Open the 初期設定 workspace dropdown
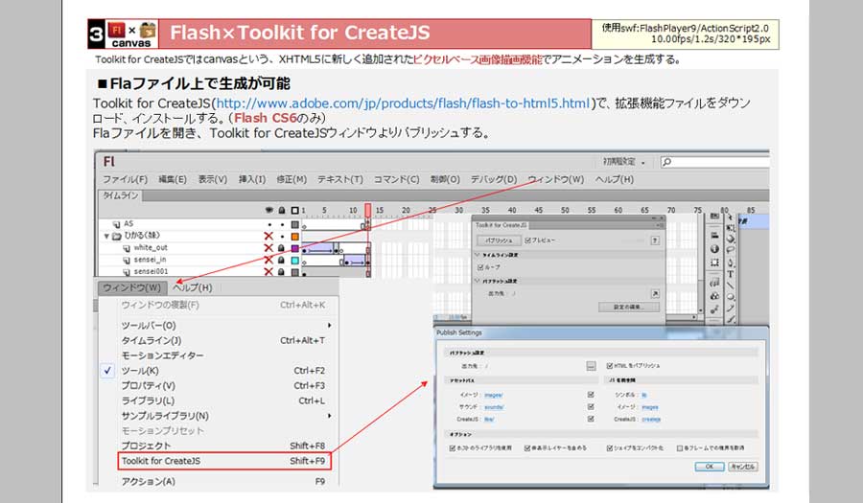Viewport: 863px width, 503px height. pos(623,162)
